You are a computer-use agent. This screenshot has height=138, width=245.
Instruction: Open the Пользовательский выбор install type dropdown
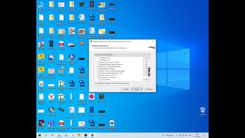[122, 55]
